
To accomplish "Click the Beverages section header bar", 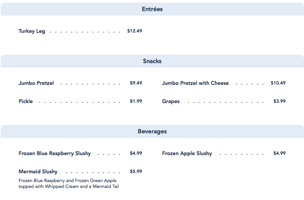I will click(152, 131).
